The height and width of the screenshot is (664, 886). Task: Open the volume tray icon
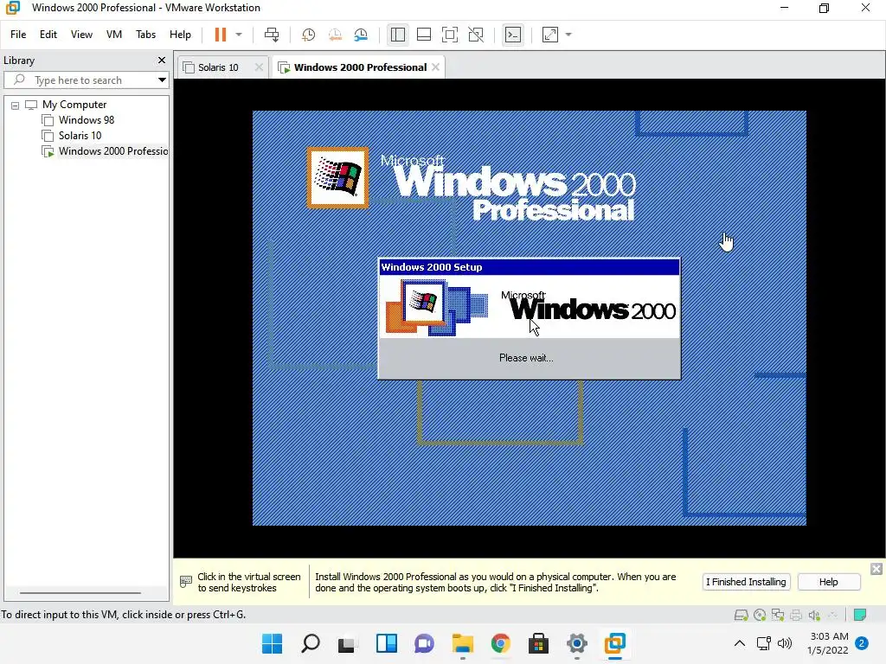click(x=784, y=643)
